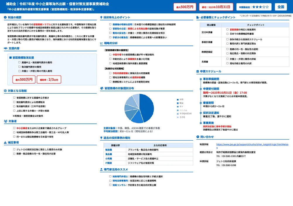Check 予防的商標登録と事後対応の両面展開 box
The width and height of the screenshot is (293, 206).
pos(110,73)
